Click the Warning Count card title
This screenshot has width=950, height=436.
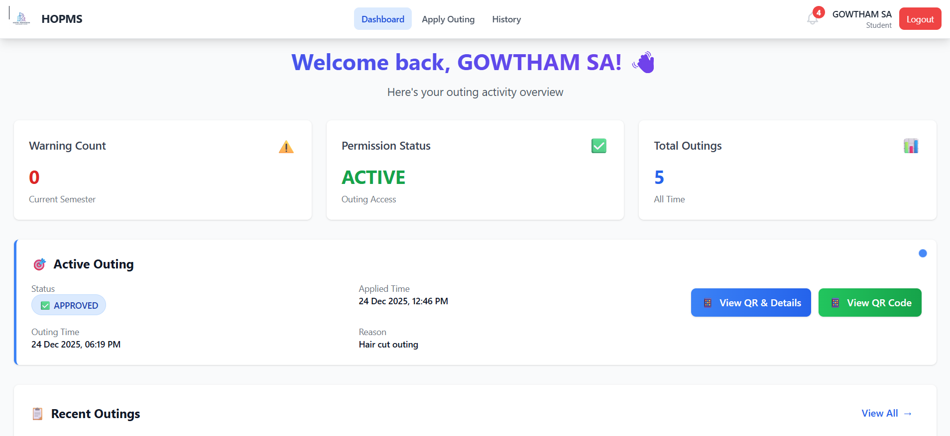pos(67,146)
